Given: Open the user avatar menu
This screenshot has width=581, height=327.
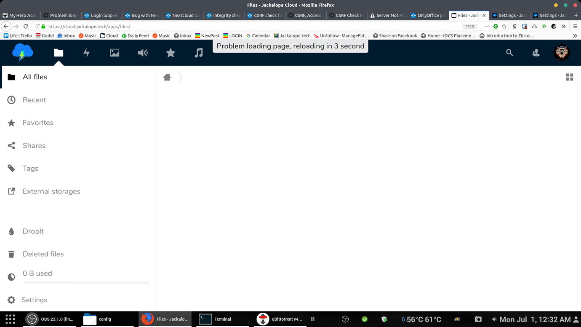Looking at the screenshot, I should (x=562, y=53).
